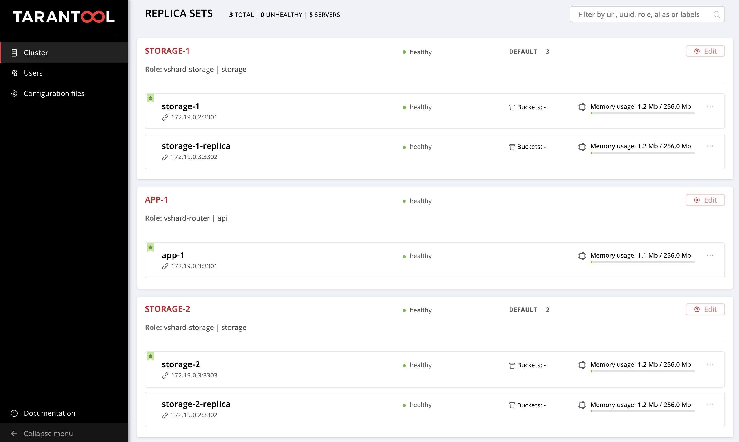The image size is (739, 442).
Task: Click the memory chip icon for app-1
Action: pos(582,256)
